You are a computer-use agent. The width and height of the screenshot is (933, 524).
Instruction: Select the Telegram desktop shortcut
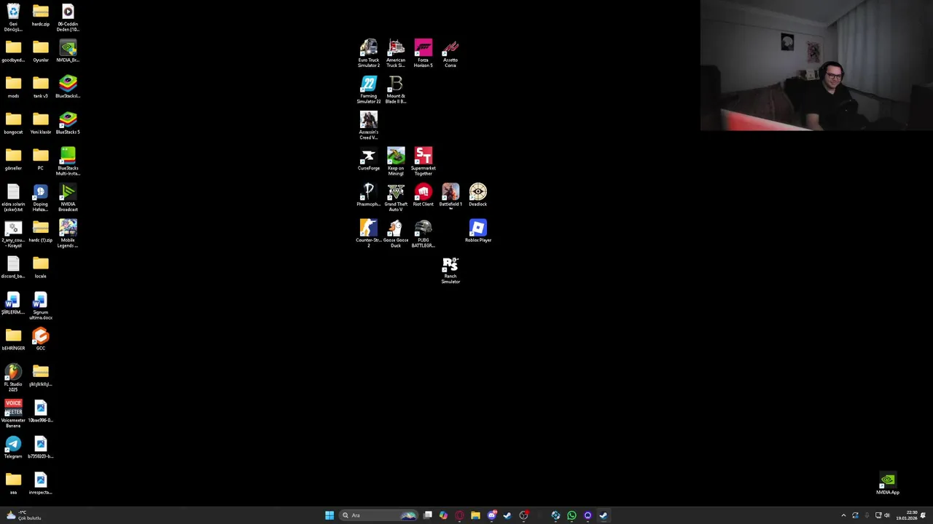click(13, 447)
